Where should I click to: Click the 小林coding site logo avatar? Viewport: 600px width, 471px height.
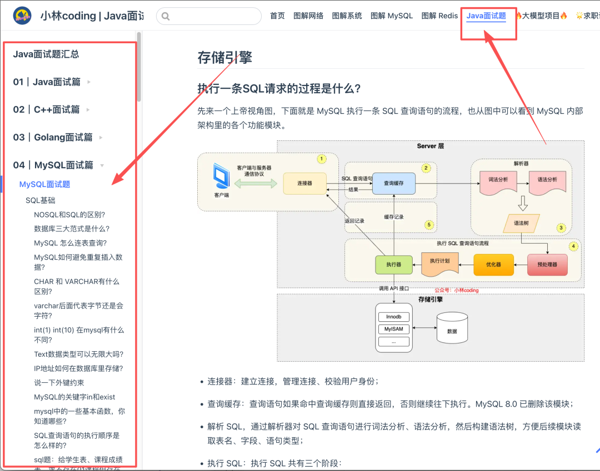22,16
